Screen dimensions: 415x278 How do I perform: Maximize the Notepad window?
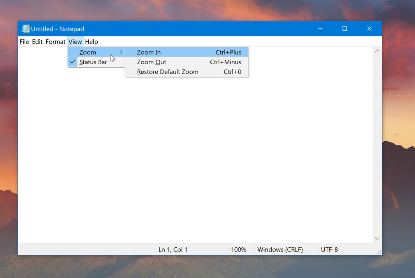click(345, 29)
